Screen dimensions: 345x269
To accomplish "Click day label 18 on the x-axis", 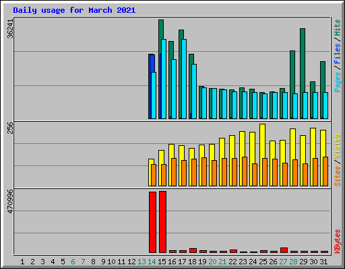I will click(x=192, y=262).
